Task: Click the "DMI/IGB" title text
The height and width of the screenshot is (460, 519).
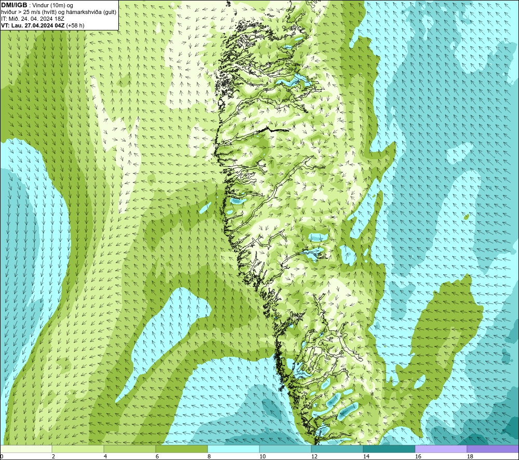Action: pos(14,5)
